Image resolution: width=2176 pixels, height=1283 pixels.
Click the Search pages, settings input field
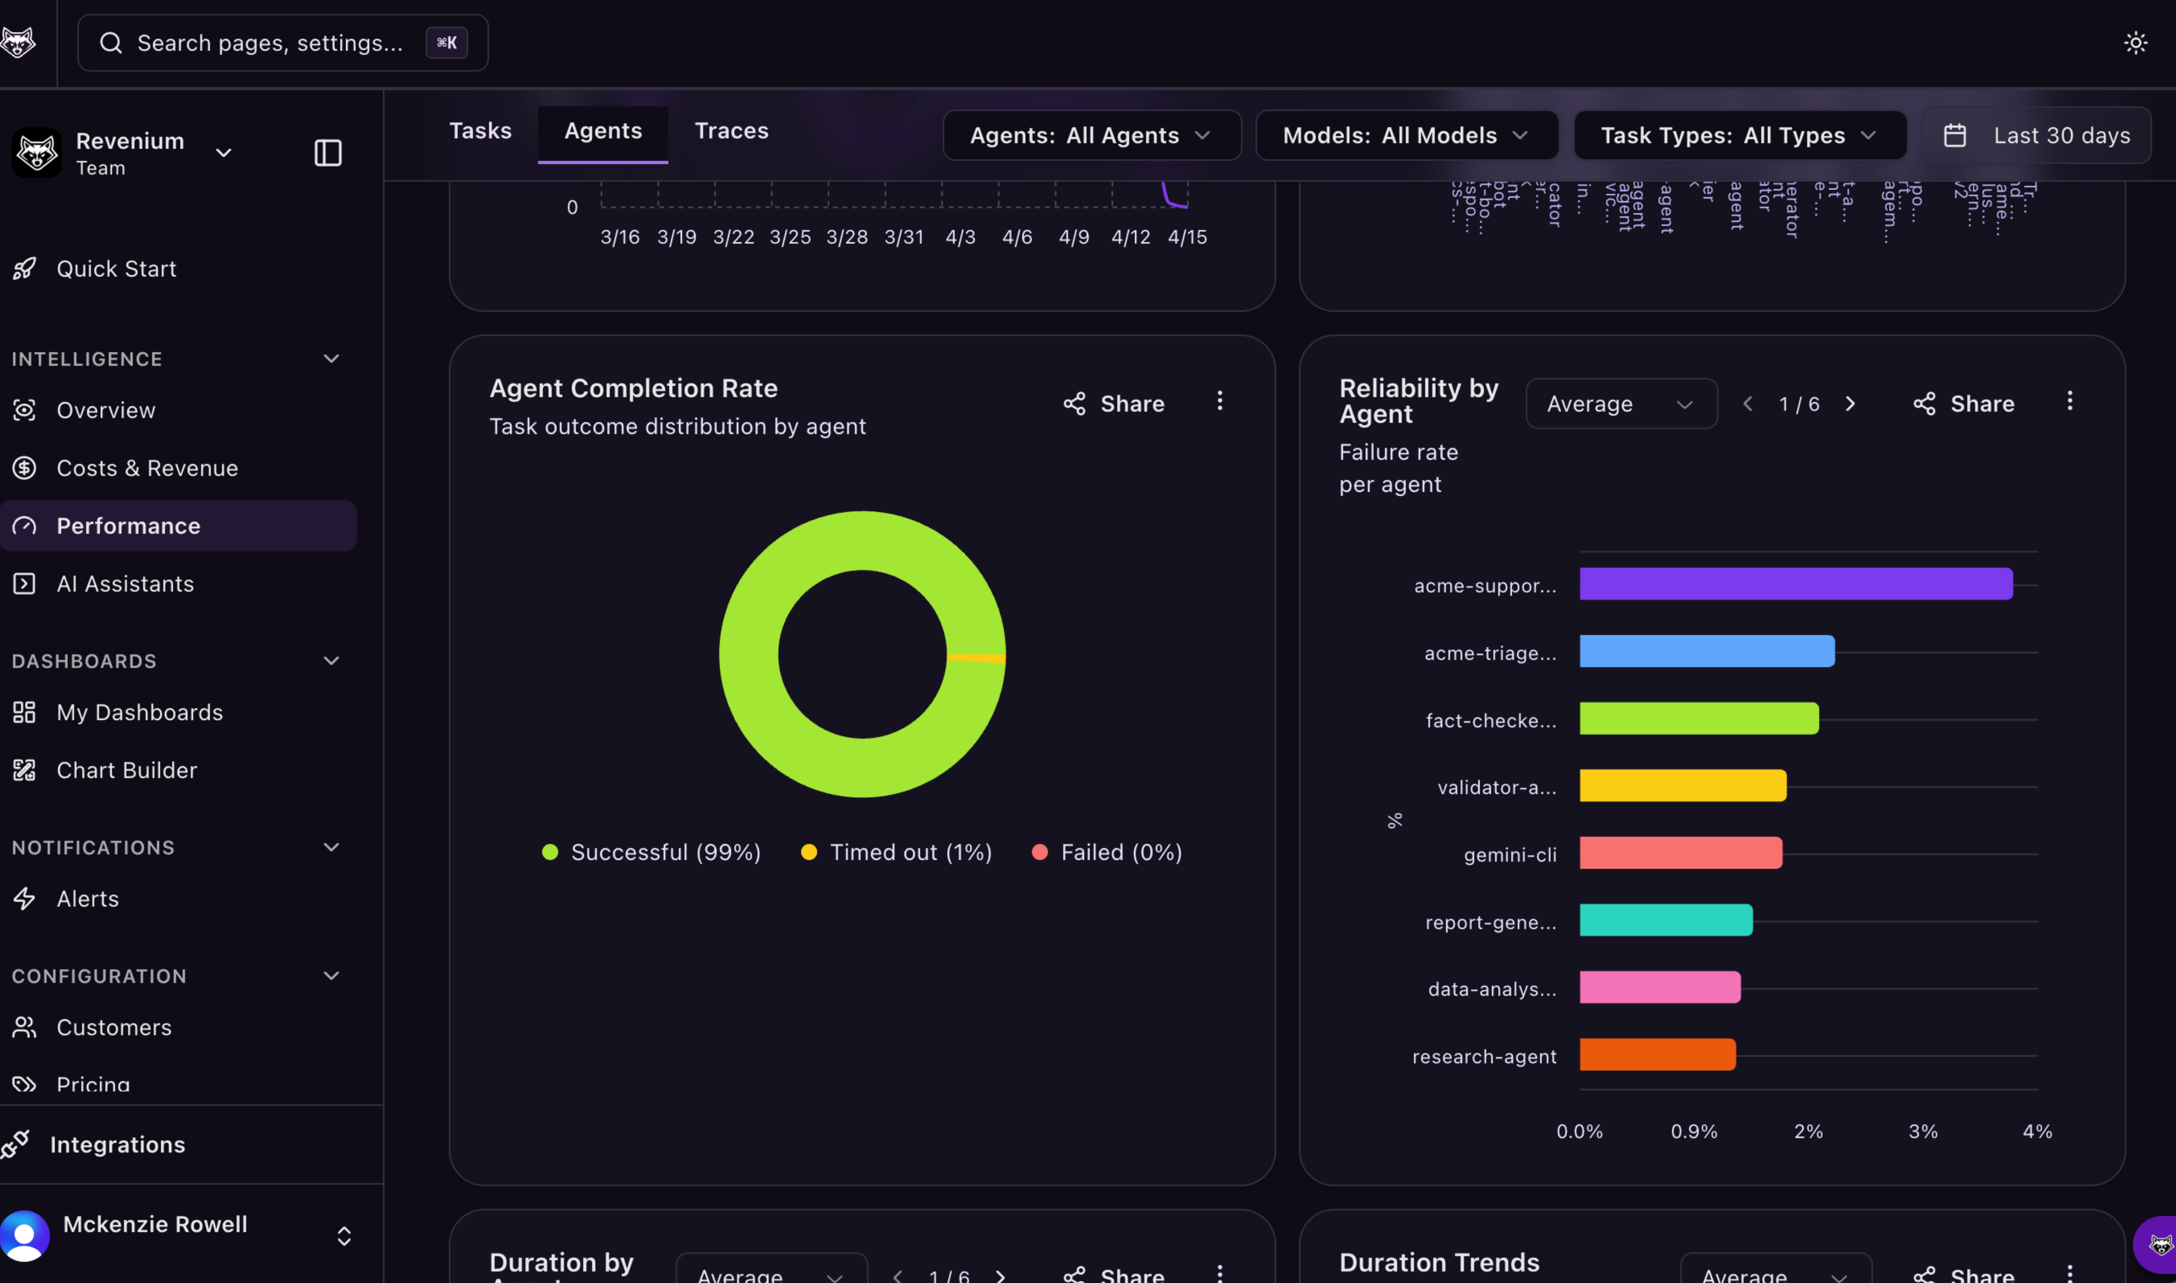click(x=270, y=42)
